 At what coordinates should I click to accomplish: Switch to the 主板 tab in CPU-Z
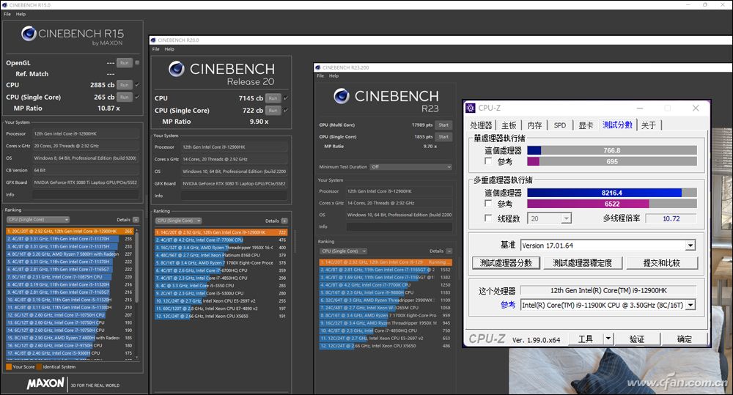tap(509, 125)
